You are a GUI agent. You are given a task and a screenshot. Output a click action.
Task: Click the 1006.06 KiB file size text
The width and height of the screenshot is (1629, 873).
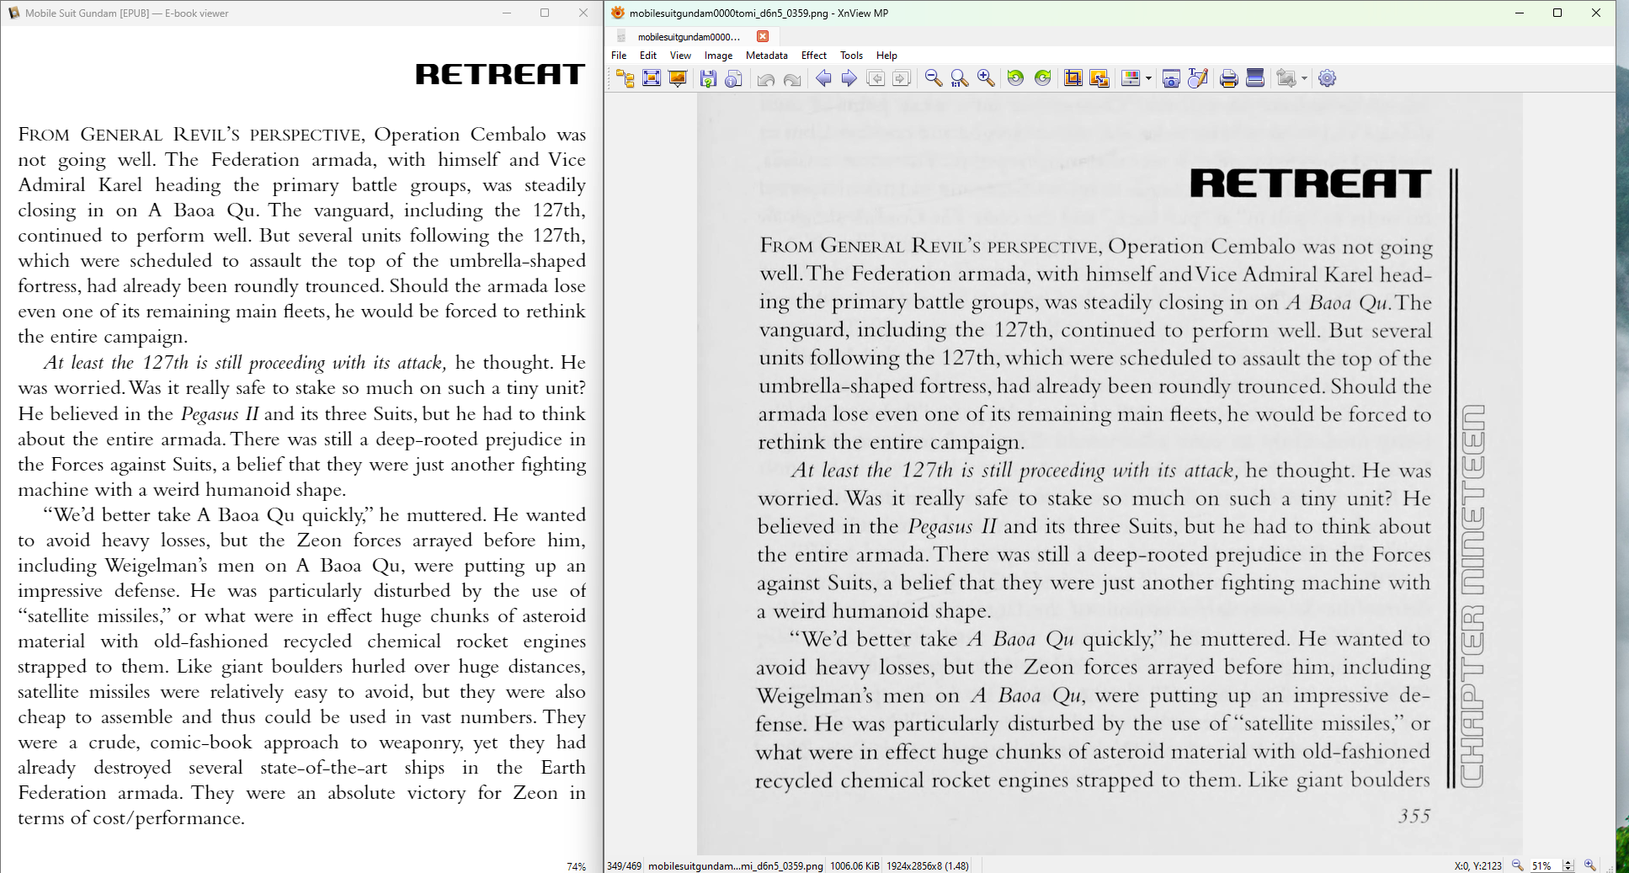[854, 866]
